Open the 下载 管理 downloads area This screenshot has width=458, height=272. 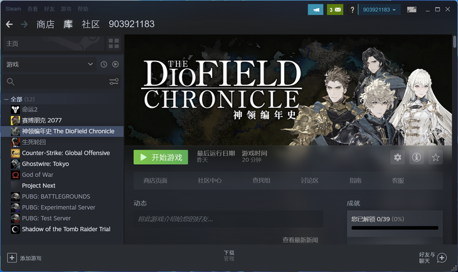[229, 255]
